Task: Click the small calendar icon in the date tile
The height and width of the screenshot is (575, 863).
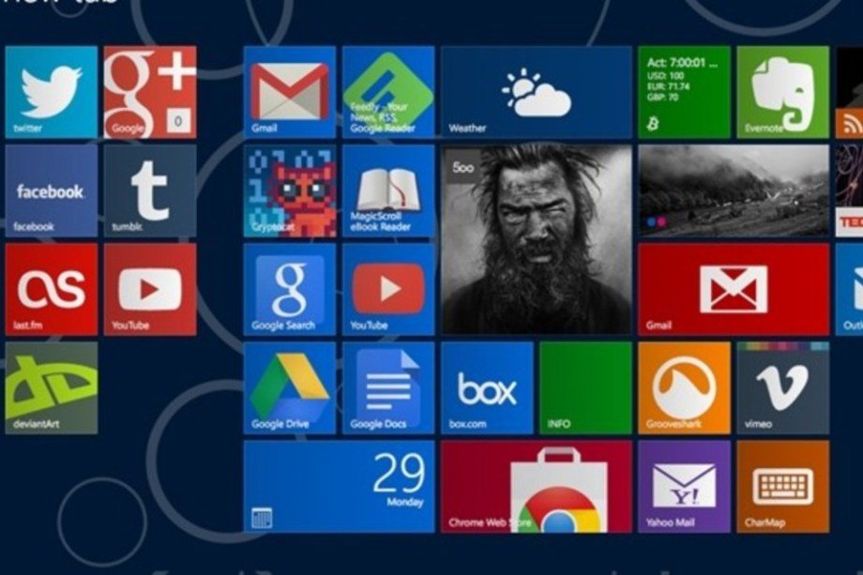Action: click(262, 519)
